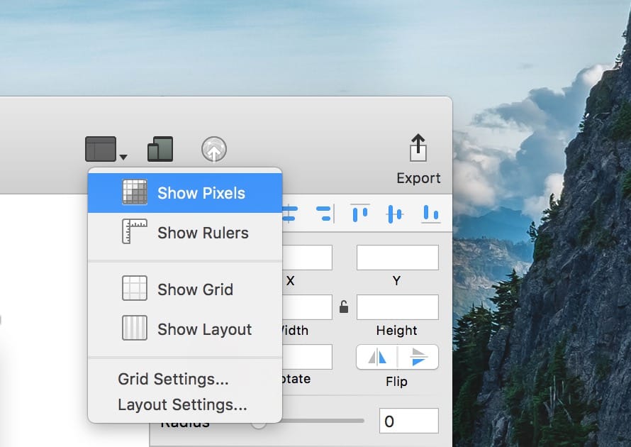
Task: Choose Show Layout menu entry
Action: pos(185,329)
